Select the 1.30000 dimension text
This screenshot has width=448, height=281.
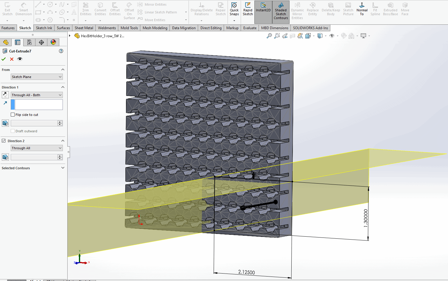pyautogui.click(x=366, y=218)
